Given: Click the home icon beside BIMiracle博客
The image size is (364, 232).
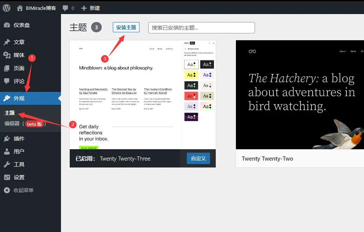Looking at the screenshot, I should 20,8.
